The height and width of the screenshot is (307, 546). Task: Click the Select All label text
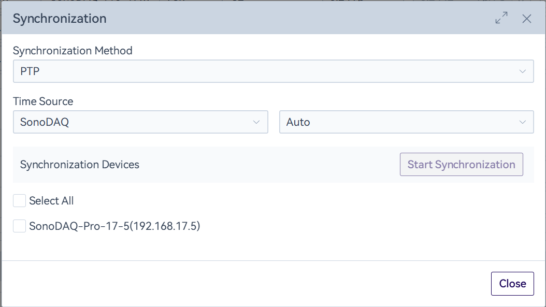51,201
